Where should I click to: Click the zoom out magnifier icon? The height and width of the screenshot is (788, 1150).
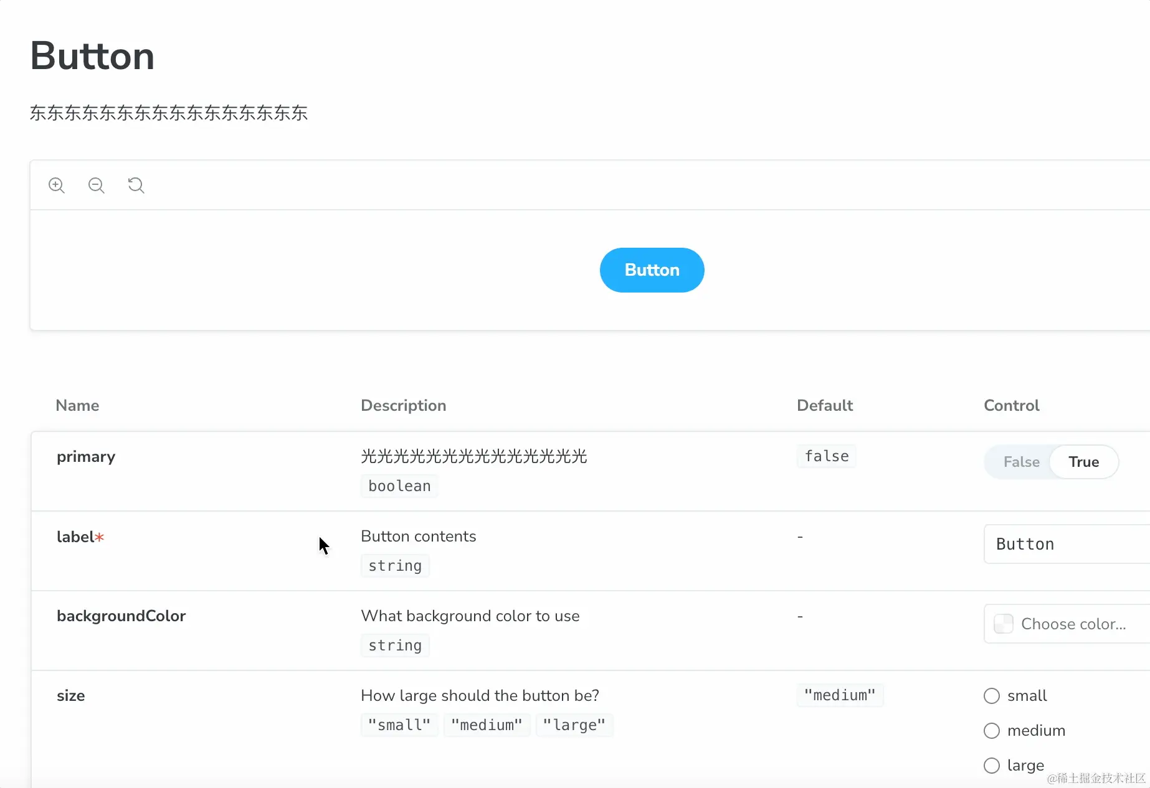(97, 185)
